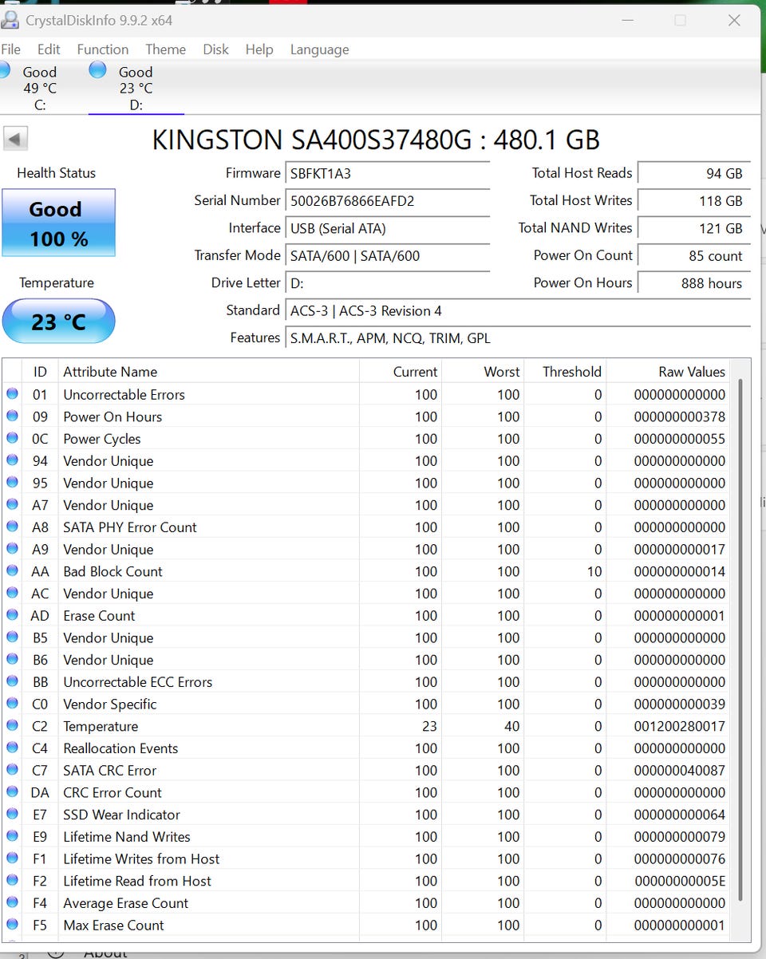
Task: Open the Theme menu
Action: coord(166,49)
